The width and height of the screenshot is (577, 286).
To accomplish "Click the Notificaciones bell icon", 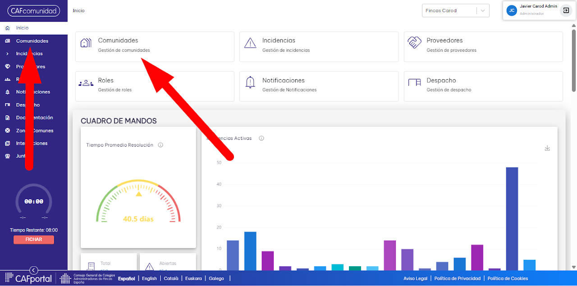I will pyautogui.click(x=250, y=83).
